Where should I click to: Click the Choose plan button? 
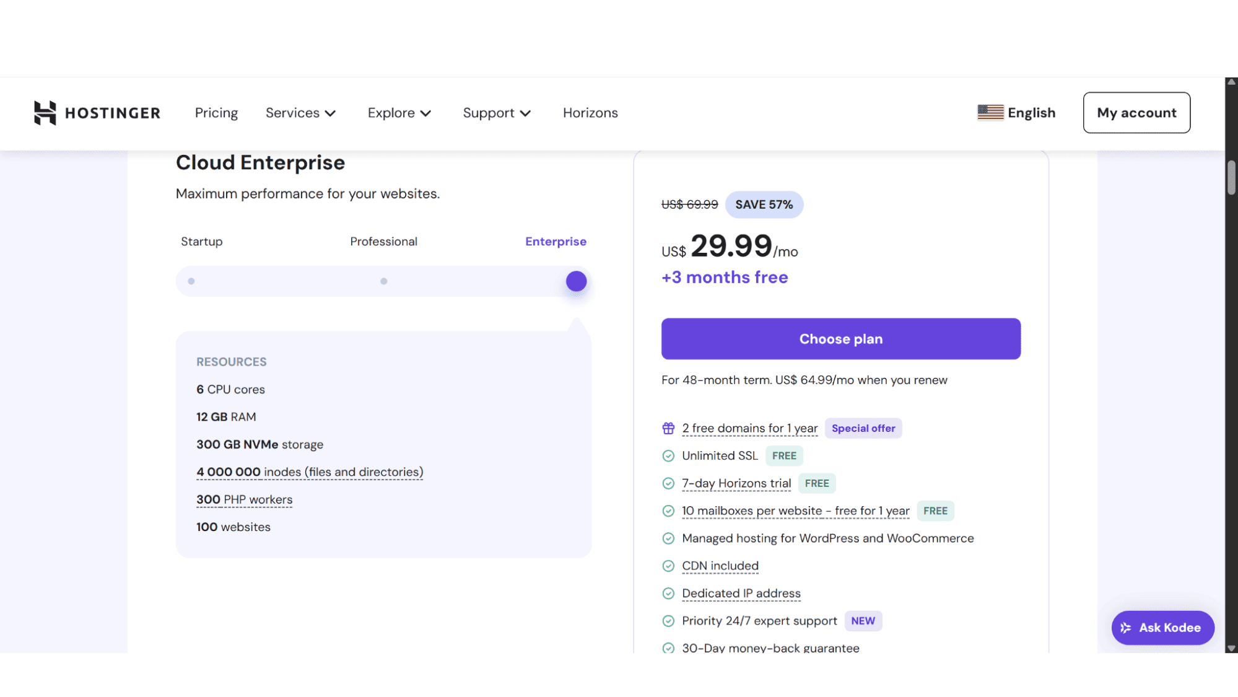(x=840, y=339)
